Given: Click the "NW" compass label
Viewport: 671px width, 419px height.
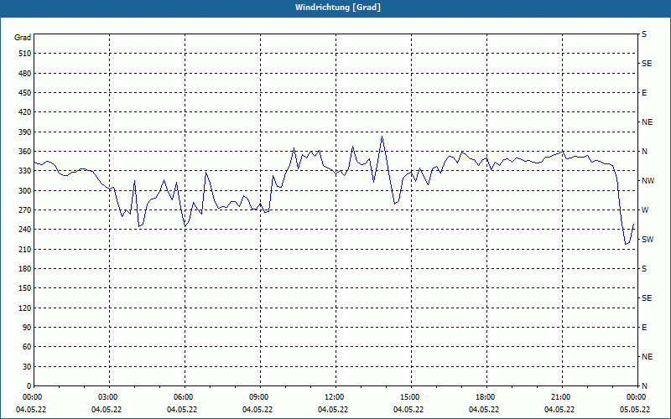Looking at the screenshot, I should tap(648, 181).
